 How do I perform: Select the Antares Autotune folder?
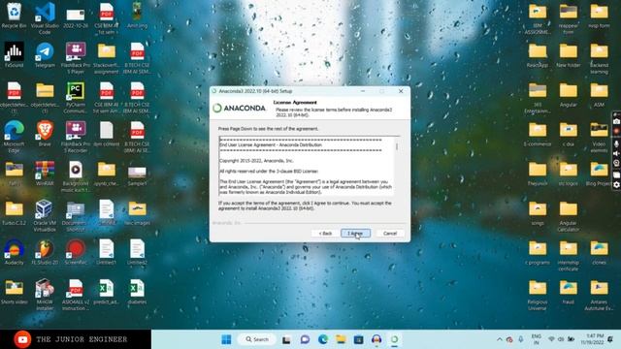click(x=599, y=295)
